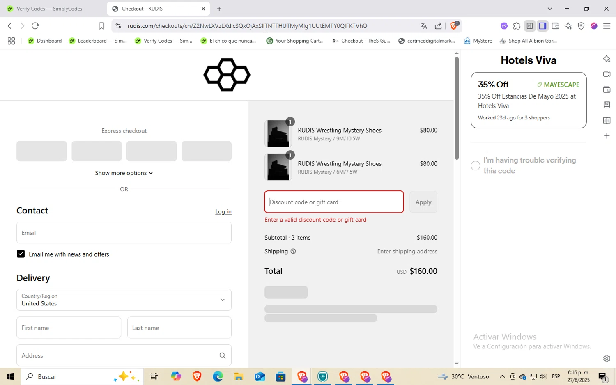Open the browser hamburger menu

click(607, 26)
